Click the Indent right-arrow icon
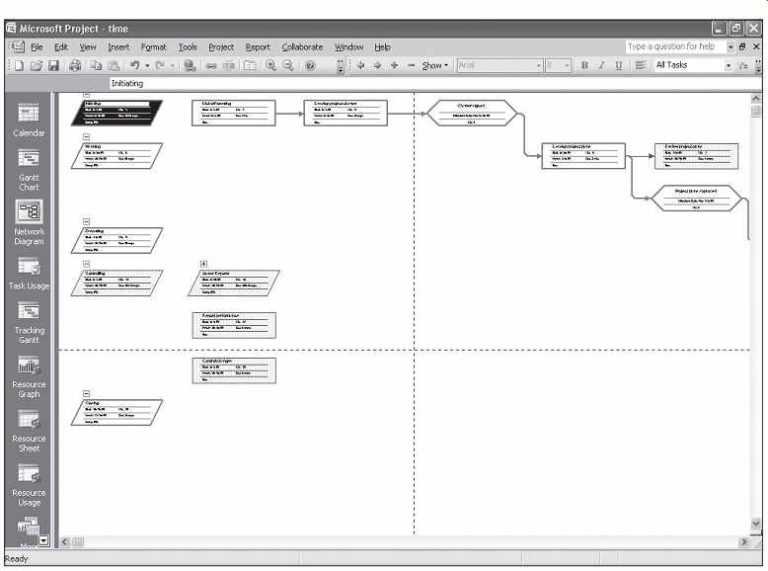 [377, 65]
